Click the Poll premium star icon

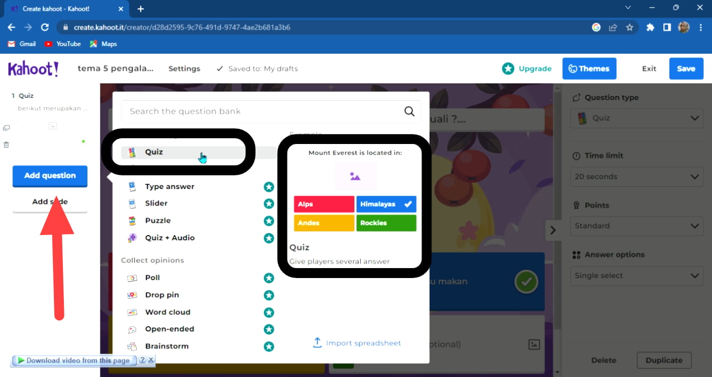[x=269, y=278]
